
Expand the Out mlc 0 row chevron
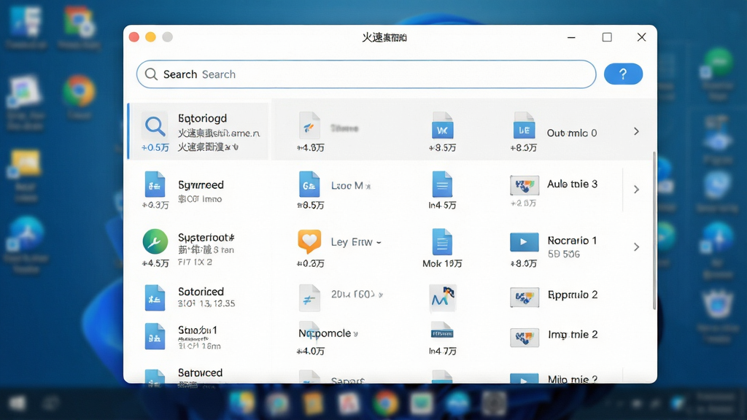(x=636, y=131)
